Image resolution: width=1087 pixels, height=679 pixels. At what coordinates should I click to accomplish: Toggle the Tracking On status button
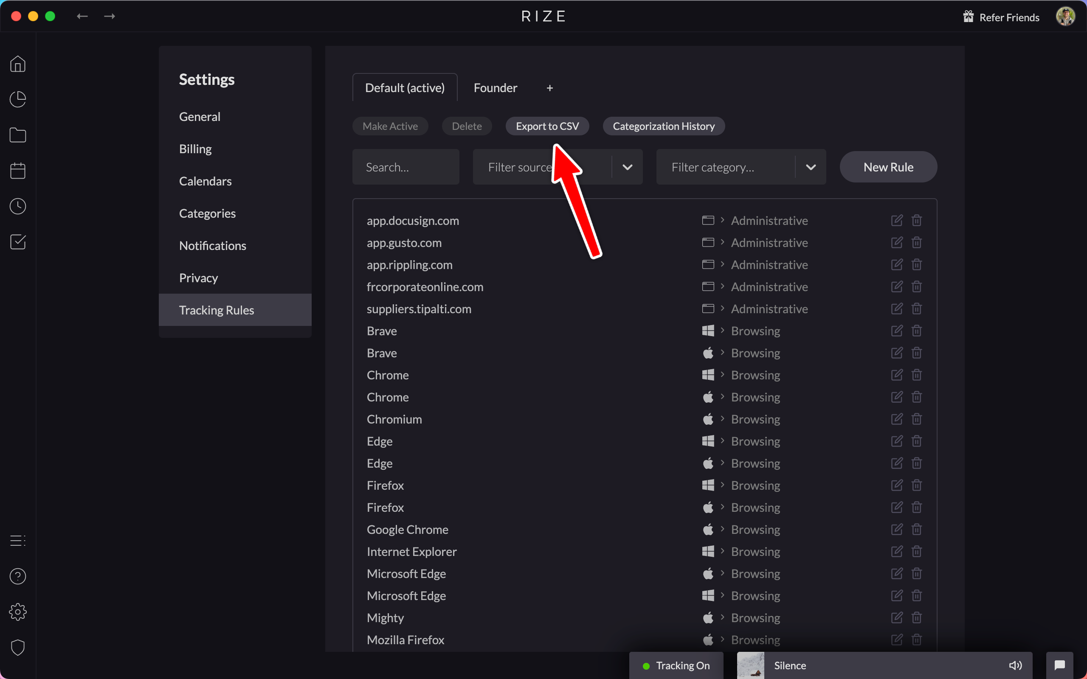click(676, 665)
